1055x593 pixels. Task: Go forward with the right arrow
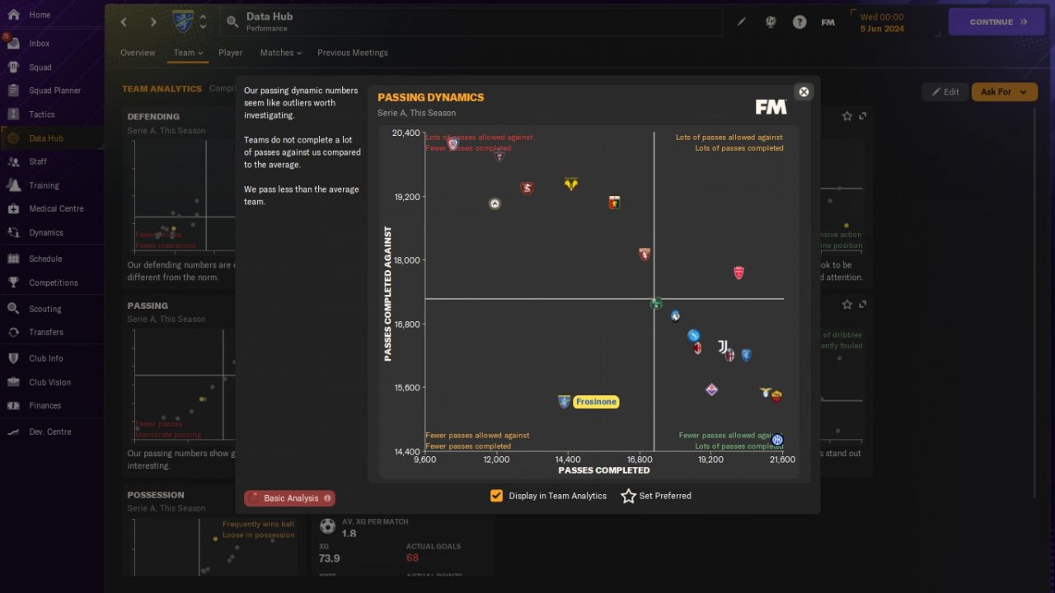pyautogui.click(x=153, y=22)
